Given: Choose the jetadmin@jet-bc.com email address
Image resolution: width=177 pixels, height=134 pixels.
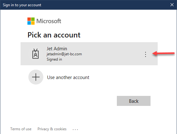Looking at the screenshot, I should 64,54.
